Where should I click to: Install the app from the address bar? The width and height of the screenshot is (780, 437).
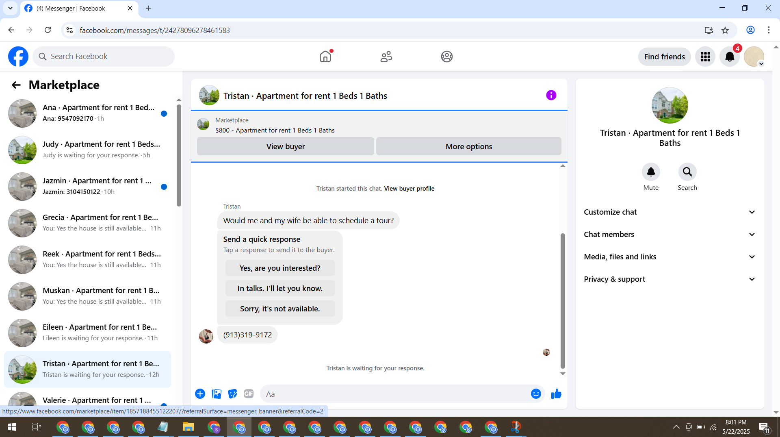coord(709,30)
